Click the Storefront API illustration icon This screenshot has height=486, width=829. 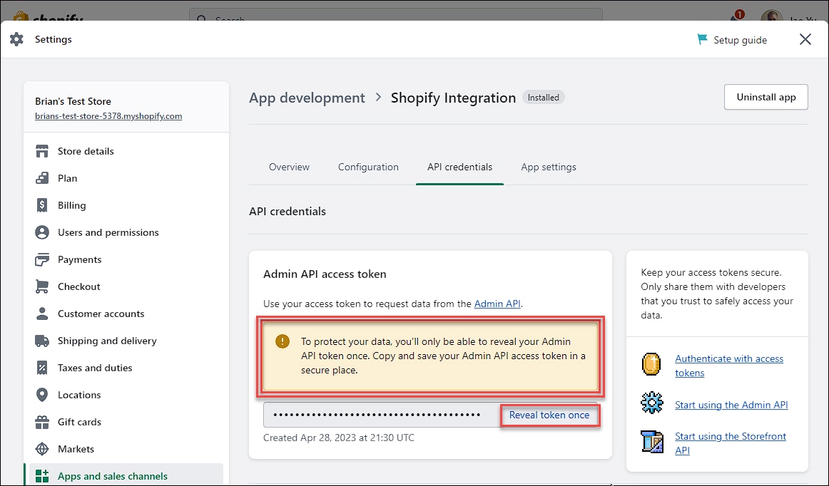pyautogui.click(x=652, y=442)
